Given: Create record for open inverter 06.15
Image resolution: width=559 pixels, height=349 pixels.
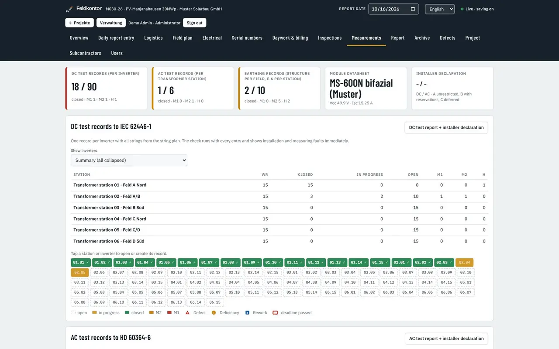Looking at the screenshot, I should 215,302.
